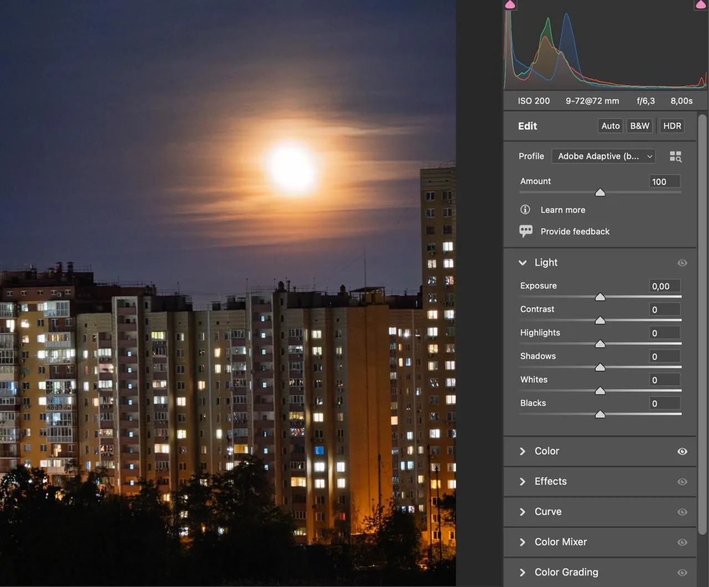Toggle Curve panel visibility eye
The image size is (709, 587).
(x=682, y=512)
